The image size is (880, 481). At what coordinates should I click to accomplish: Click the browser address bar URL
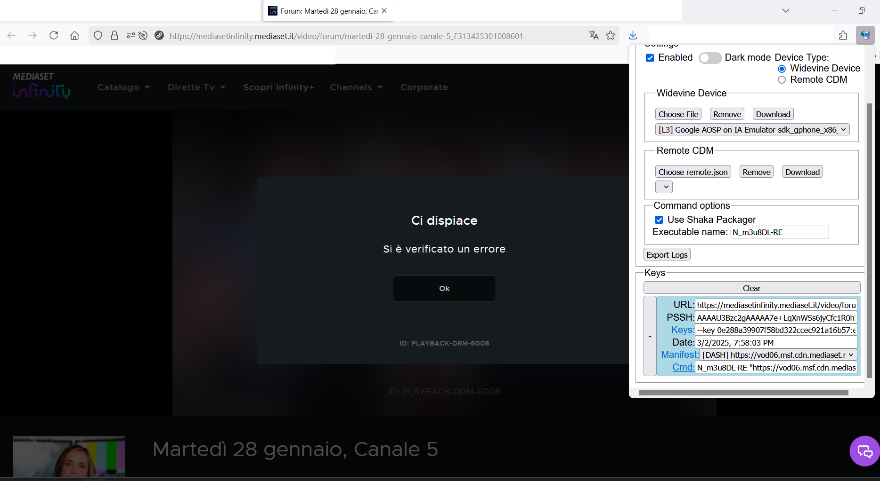346,36
